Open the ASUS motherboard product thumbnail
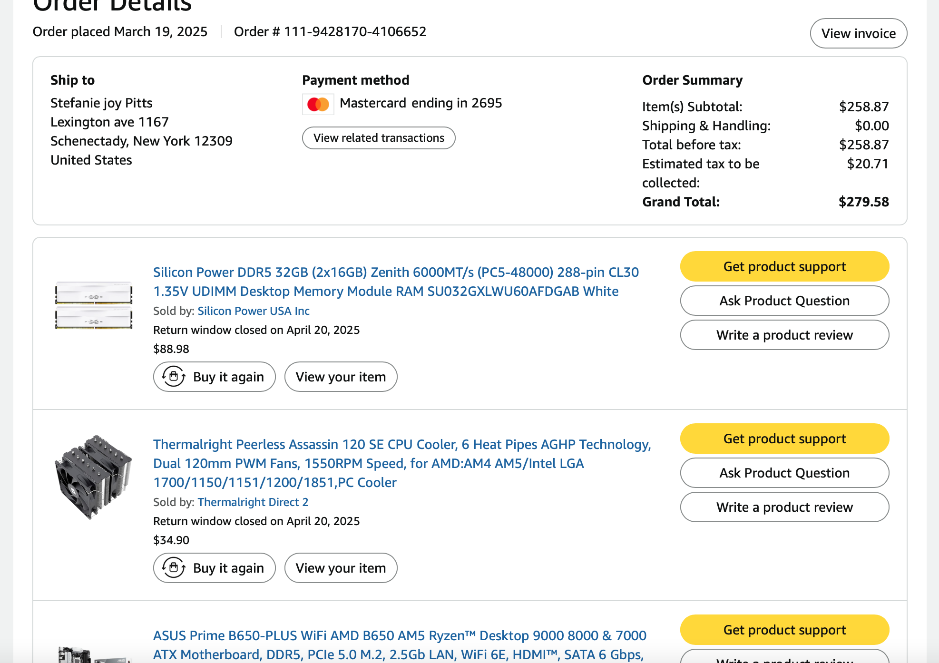 94,654
